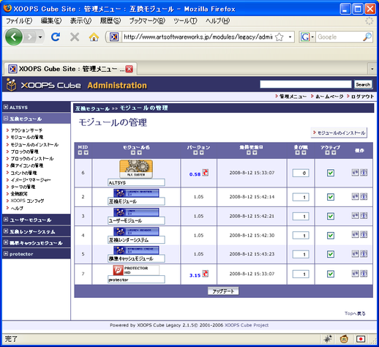Image resolution: width=379 pixels, height=347 pixels.
Task: Open the モジュールのインストール link at top right
Action: pos(339,133)
